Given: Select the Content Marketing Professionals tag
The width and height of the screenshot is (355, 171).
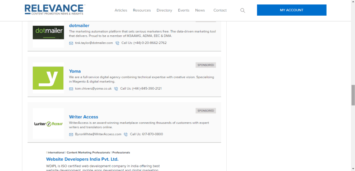Looking at the screenshot, I should 88,152.
